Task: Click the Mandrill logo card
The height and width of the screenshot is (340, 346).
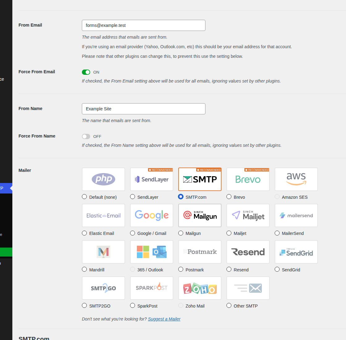Action: click(103, 252)
